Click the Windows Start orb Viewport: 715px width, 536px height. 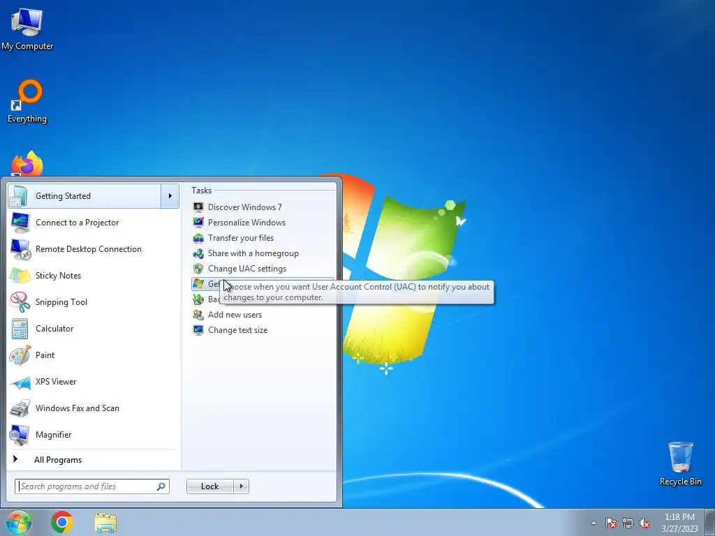[x=18, y=522]
